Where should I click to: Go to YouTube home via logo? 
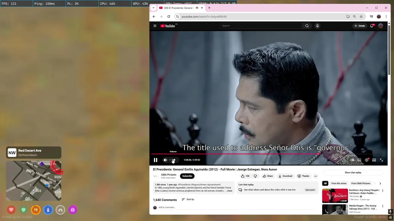[x=168, y=26]
